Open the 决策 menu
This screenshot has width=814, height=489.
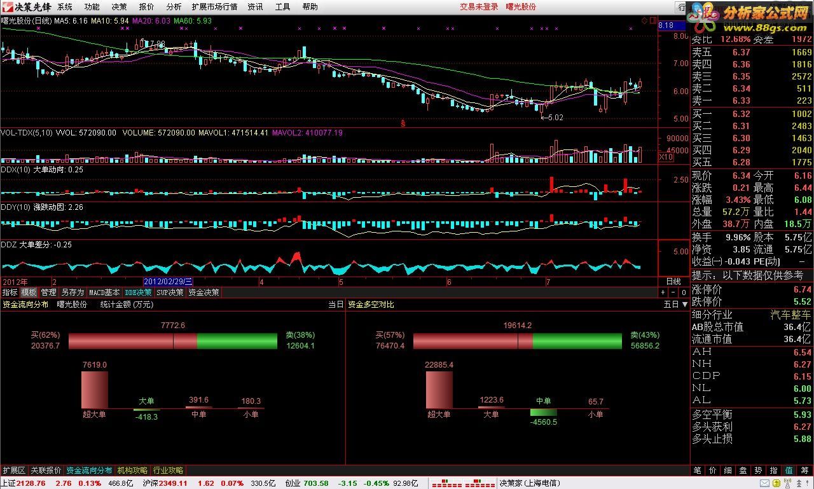tap(119, 6)
